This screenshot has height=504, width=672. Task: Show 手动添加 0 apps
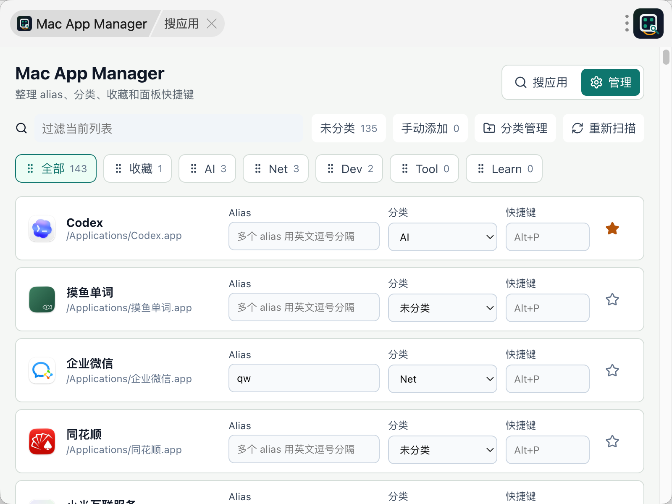click(x=430, y=128)
